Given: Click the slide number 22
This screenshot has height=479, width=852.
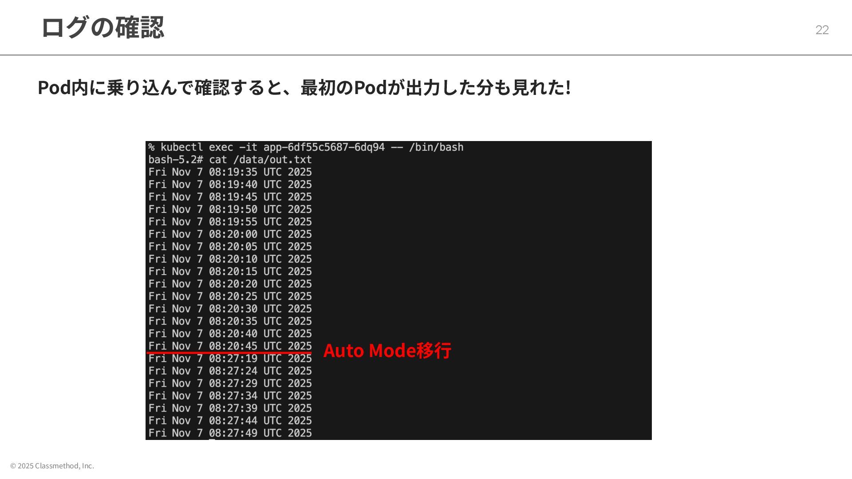Looking at the screenshot, I should coord(822,30).
